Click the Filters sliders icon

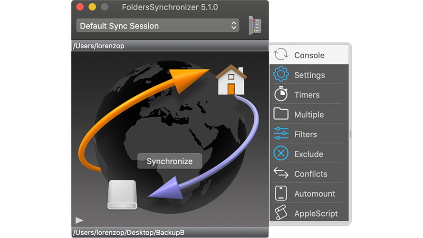click(x=281, y=133)
